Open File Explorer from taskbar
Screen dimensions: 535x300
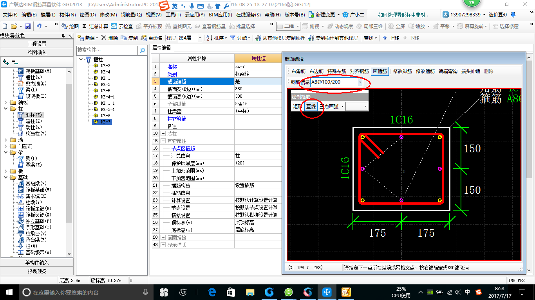[x=250, y=292]
